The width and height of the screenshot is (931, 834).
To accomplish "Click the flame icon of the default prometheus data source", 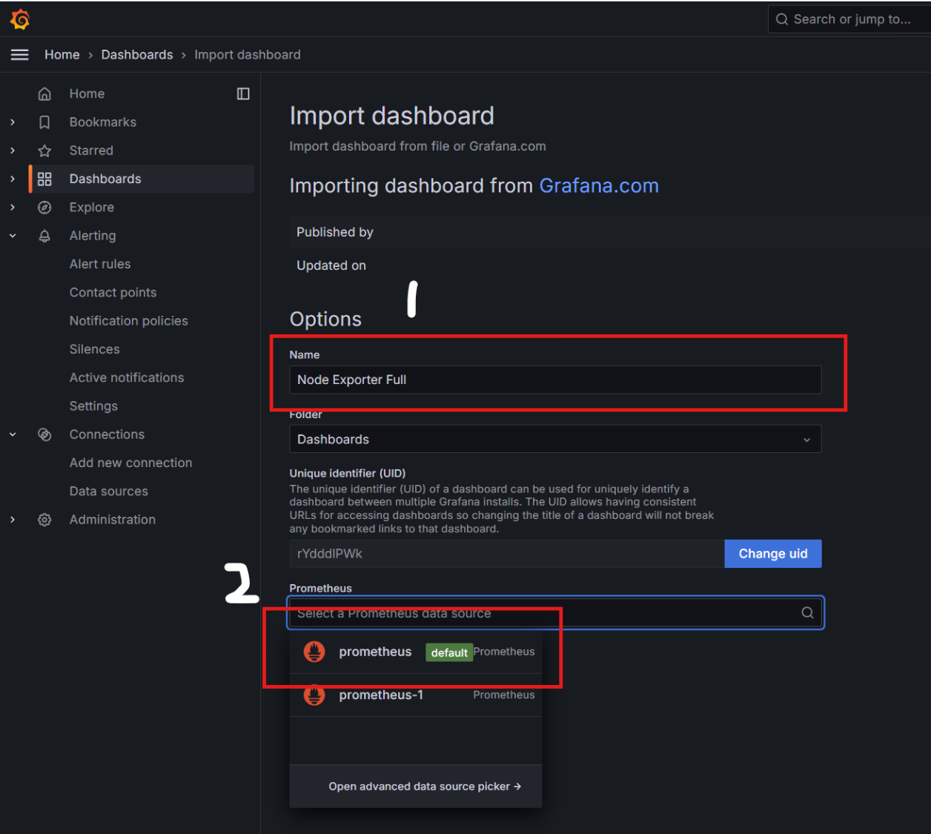I will coord(314,652).
